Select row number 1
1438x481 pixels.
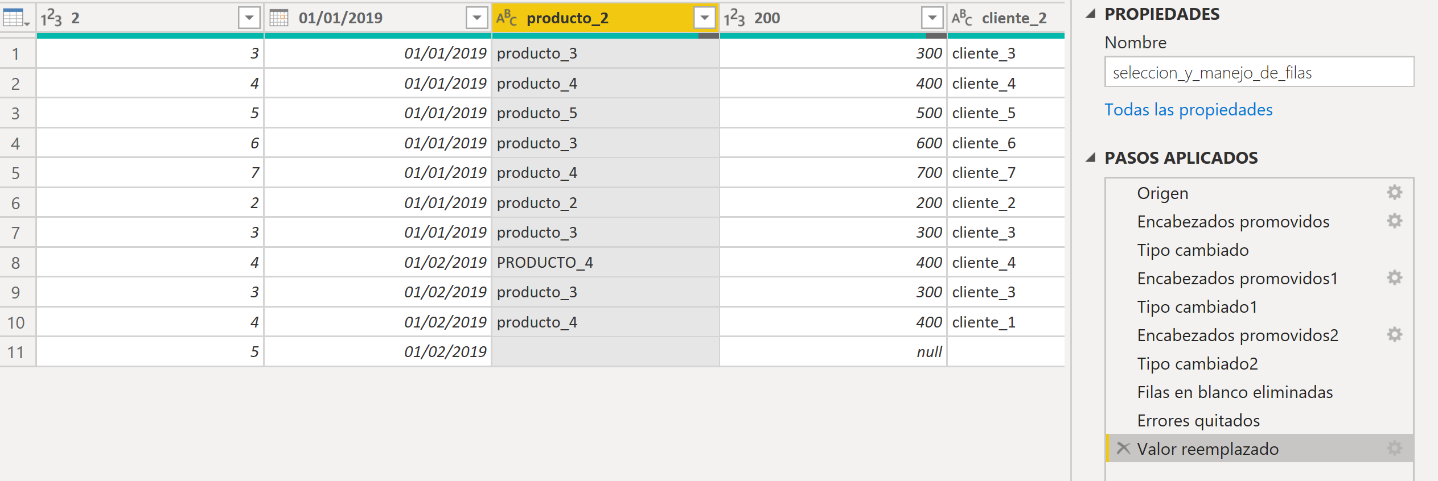(x=18, y=53)
